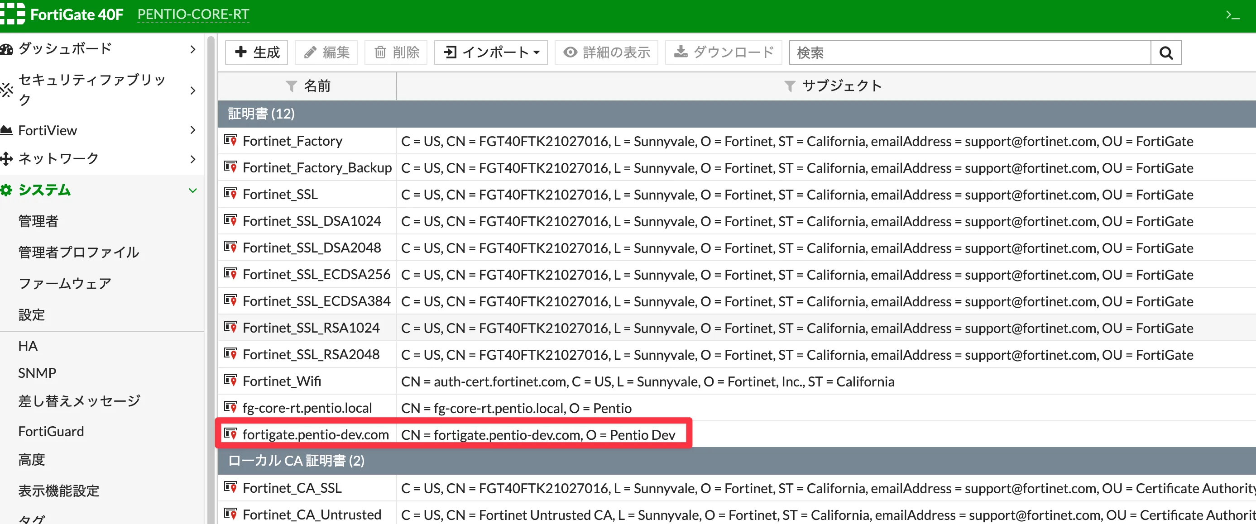
Task: Expand the ダッシュボード menu chevron
Action: click(192, 49)
